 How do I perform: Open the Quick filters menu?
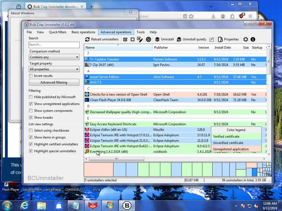(58, 32)
